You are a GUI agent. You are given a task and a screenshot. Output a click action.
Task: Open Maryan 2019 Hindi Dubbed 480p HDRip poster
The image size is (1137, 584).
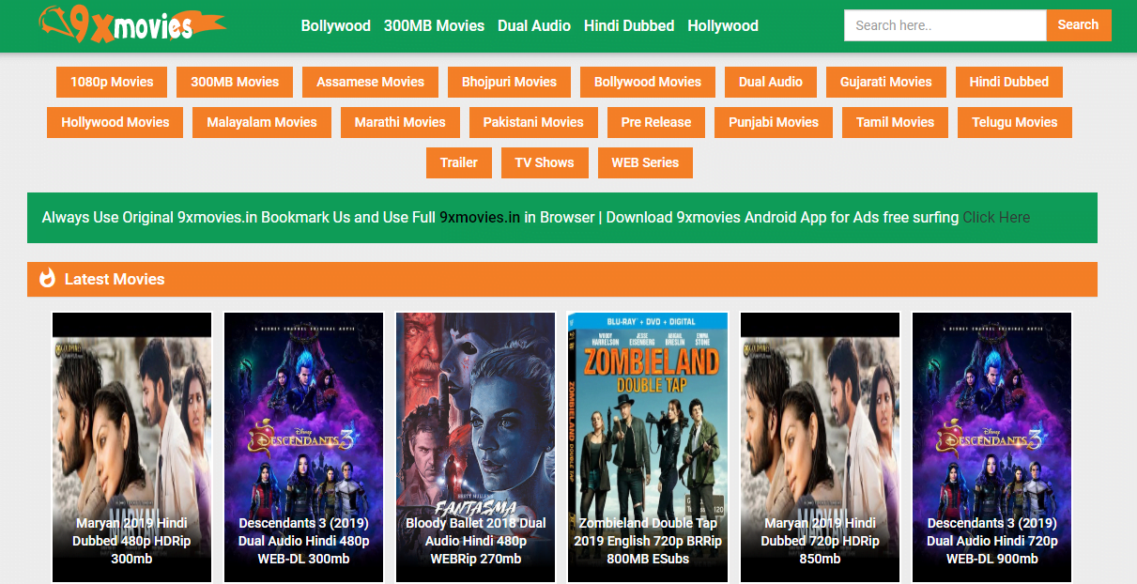131,448
